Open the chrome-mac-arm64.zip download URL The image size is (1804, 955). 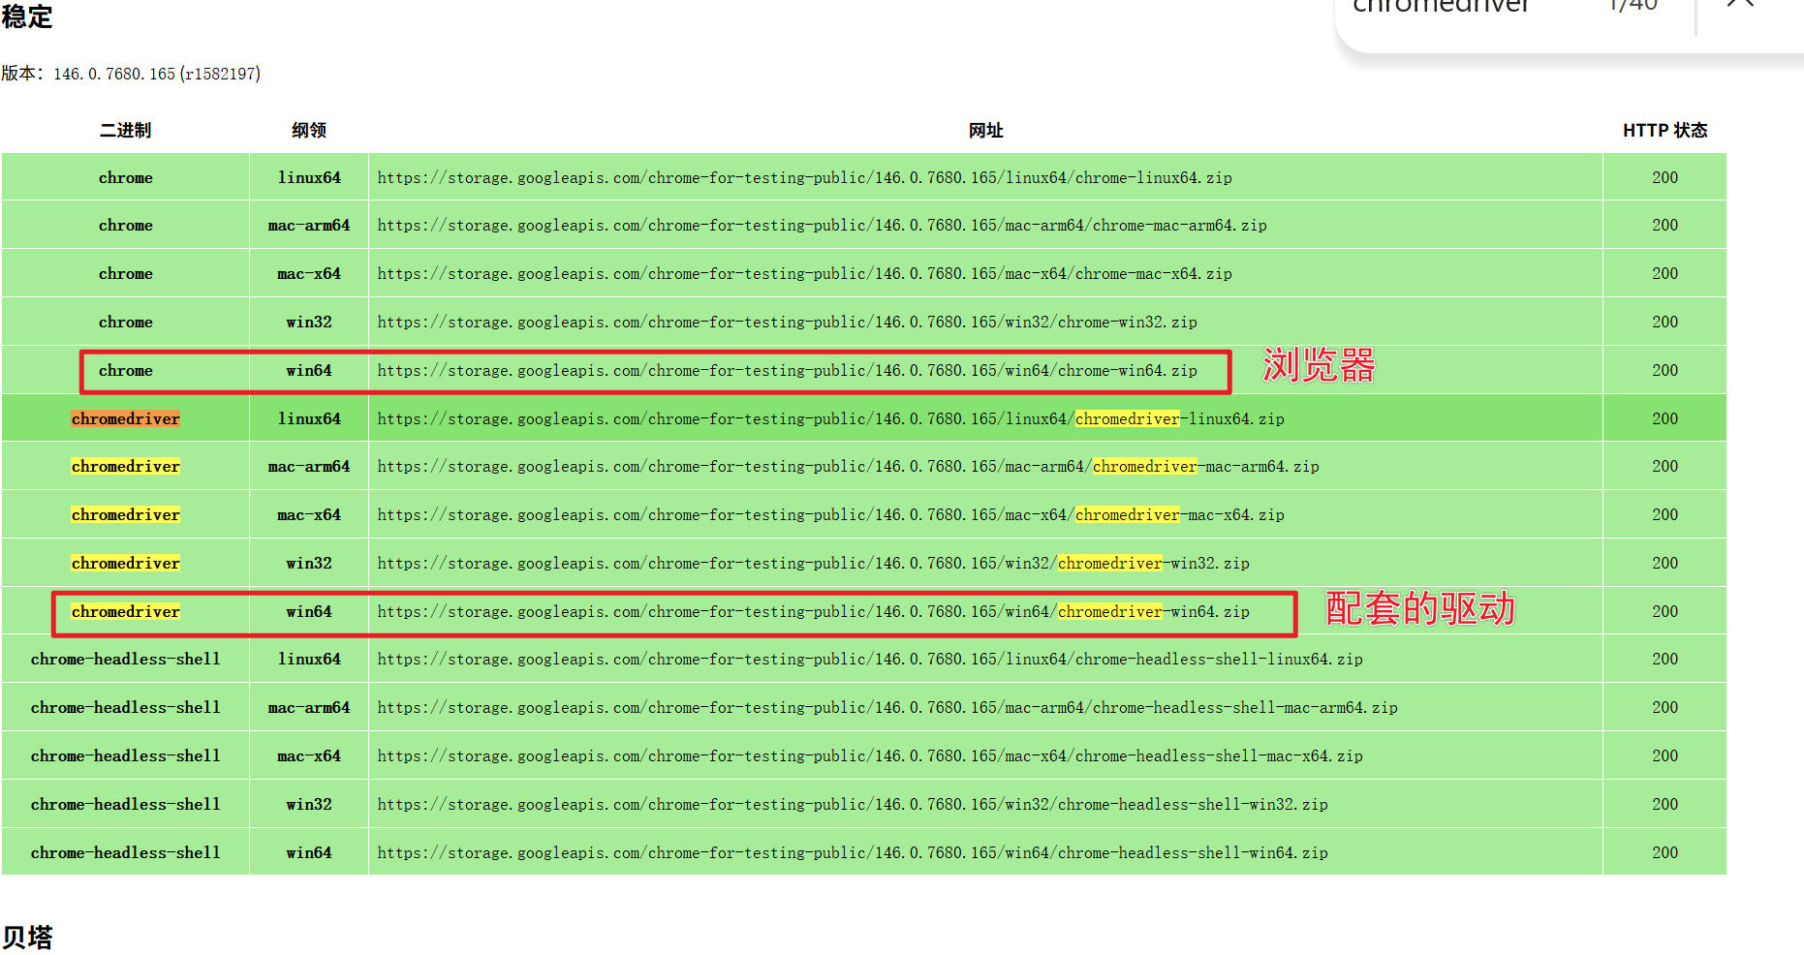(822, 226)
